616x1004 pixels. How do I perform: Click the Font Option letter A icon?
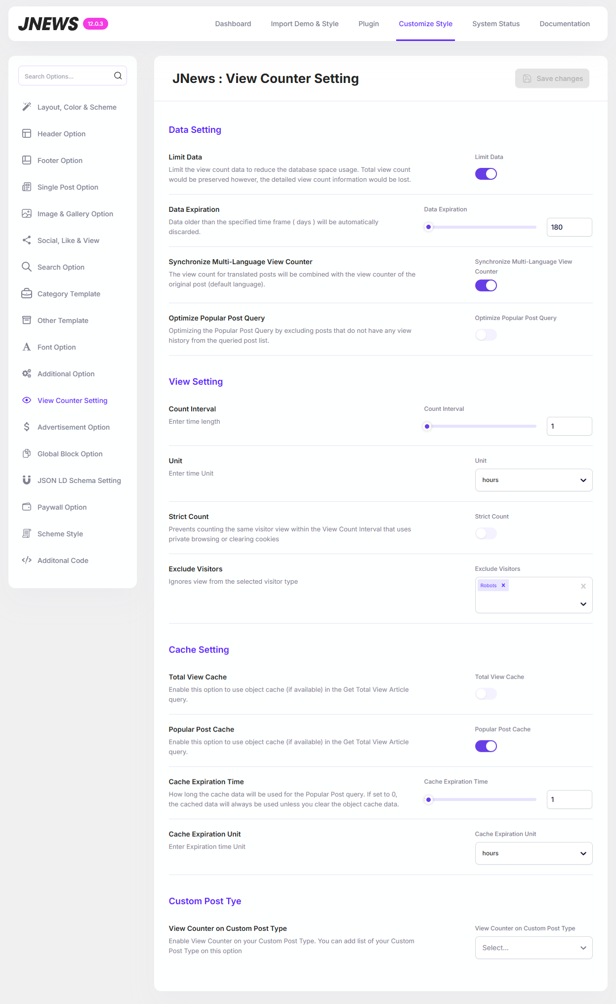click(x=27, y=347)
